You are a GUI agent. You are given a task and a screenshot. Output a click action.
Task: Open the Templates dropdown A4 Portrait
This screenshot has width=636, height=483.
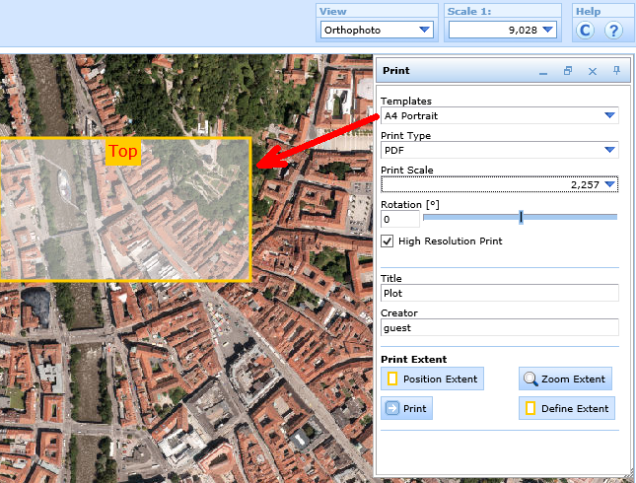[499, 115]
